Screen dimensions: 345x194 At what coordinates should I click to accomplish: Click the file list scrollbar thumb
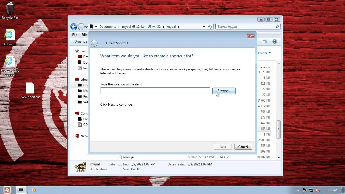[279, 129]
